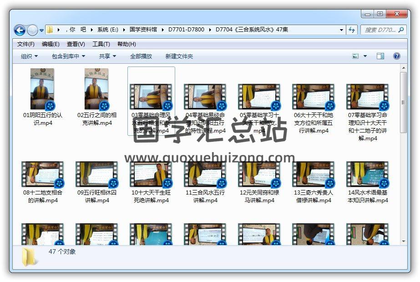Open the 工具(T) menu
Image resolution: width=420 pixels, height=282 pixels.
coord(101,44)
